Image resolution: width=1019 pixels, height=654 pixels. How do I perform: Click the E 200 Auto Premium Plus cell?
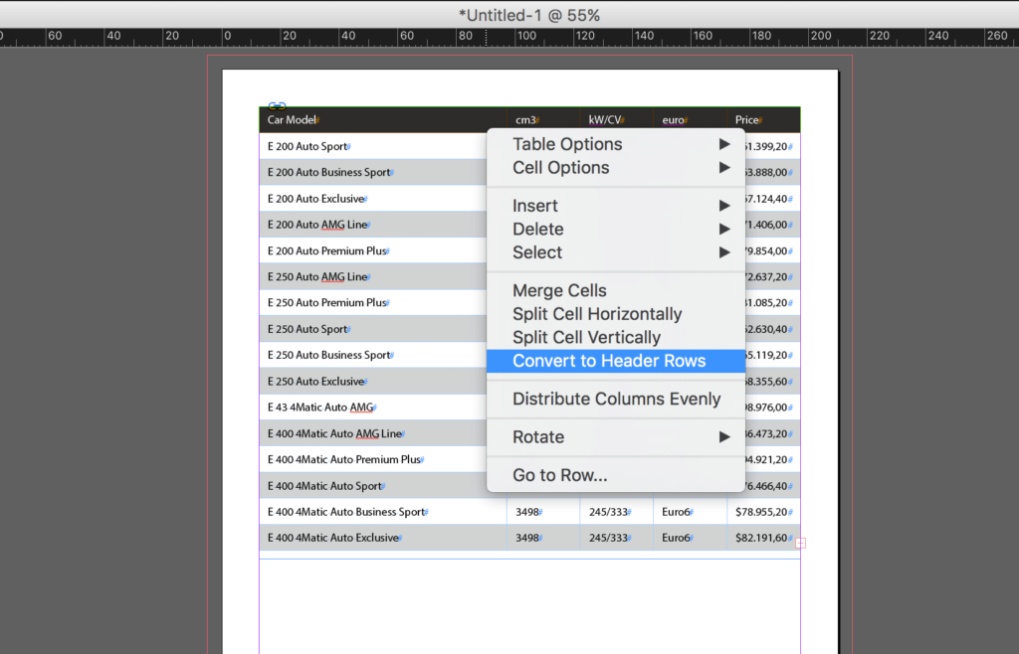[x=373, y=251]
